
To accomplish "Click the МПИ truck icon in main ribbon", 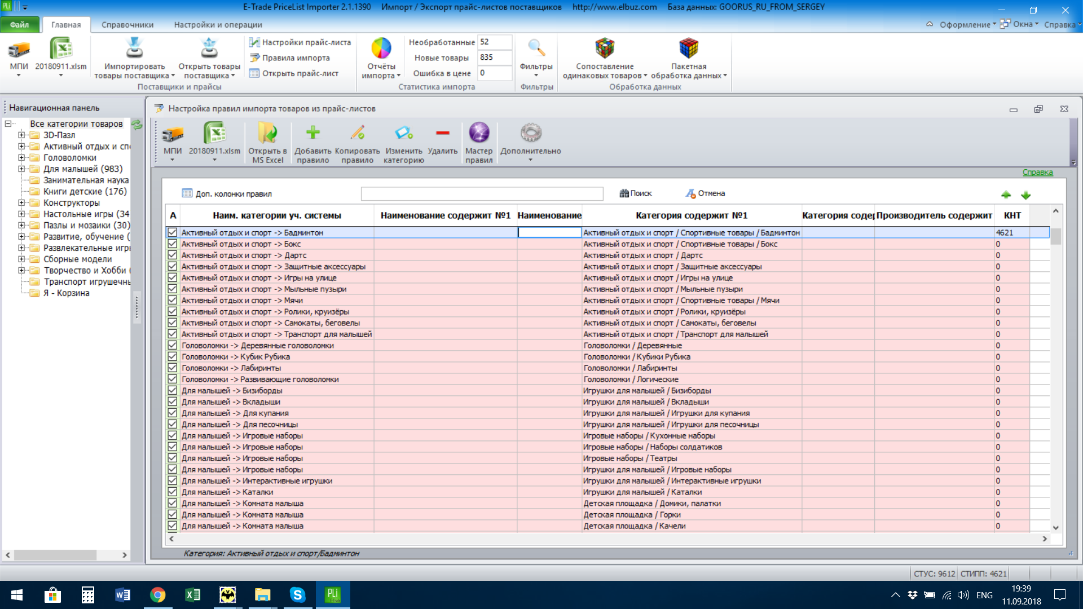I will 19,50.
